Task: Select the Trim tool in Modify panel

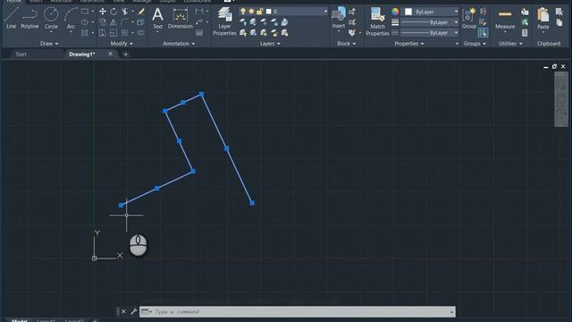Action: [125, 12]
